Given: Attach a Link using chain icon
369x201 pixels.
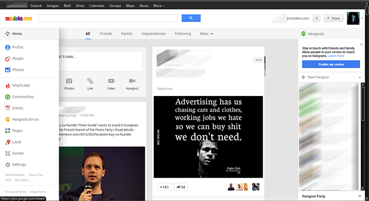Looking at the screenshot, I should (x=90, y=81).
